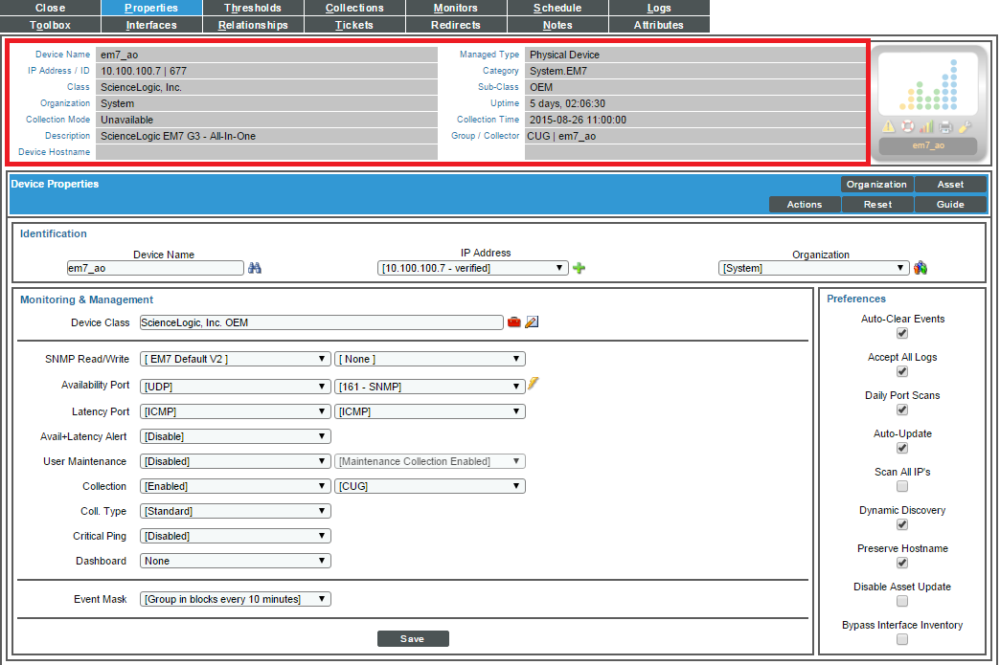The width and height of the screenshot is (1000, 665).
Task: Click the pencil edit icon beside Device Class
Action: pyautogui.click(x=532, y=322)
